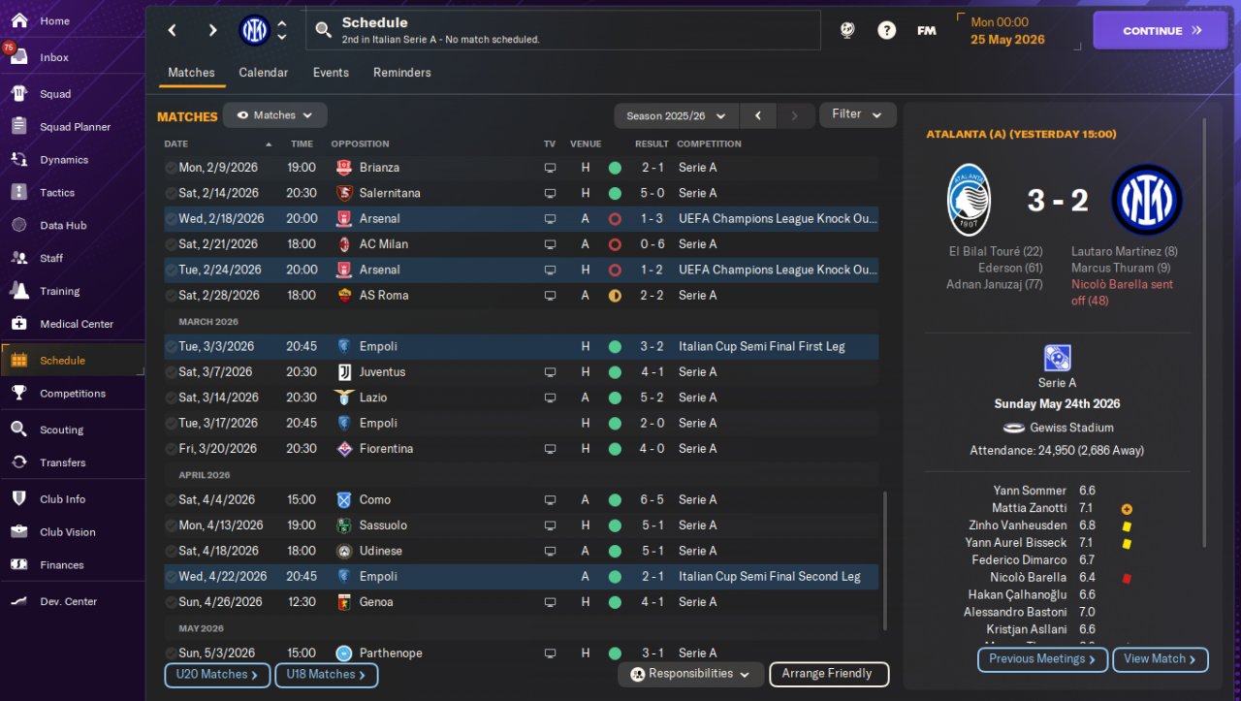Toggle check mark beside Juventus fixture
1241x701 pixels.
click(x=171, y=372)
